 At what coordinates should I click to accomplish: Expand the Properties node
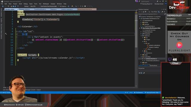click(x=141, y=34)
